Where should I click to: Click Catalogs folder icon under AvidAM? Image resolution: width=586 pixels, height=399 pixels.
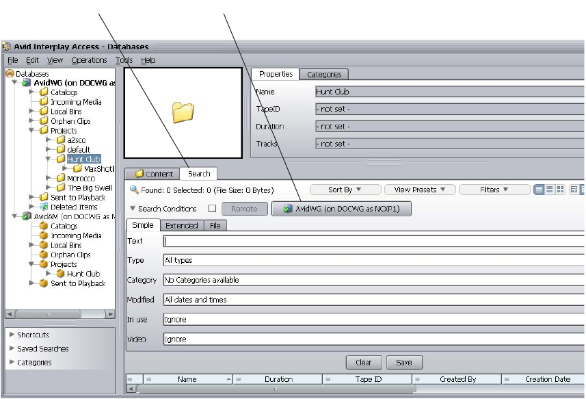(44, 226)
